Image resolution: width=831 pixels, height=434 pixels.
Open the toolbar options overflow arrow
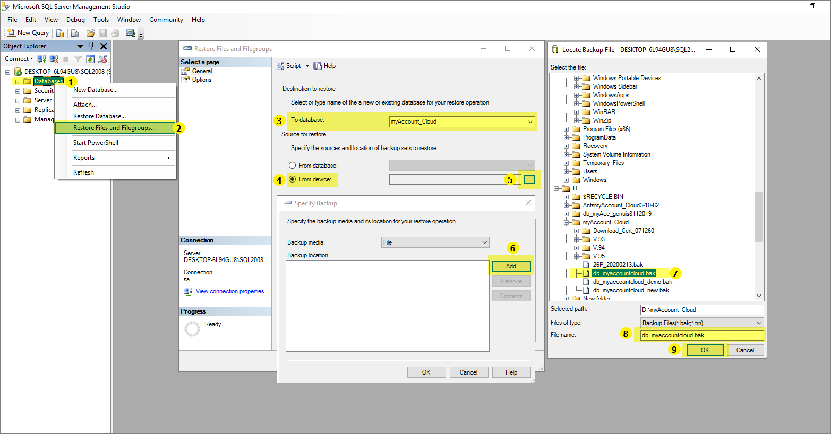[141, 35]
